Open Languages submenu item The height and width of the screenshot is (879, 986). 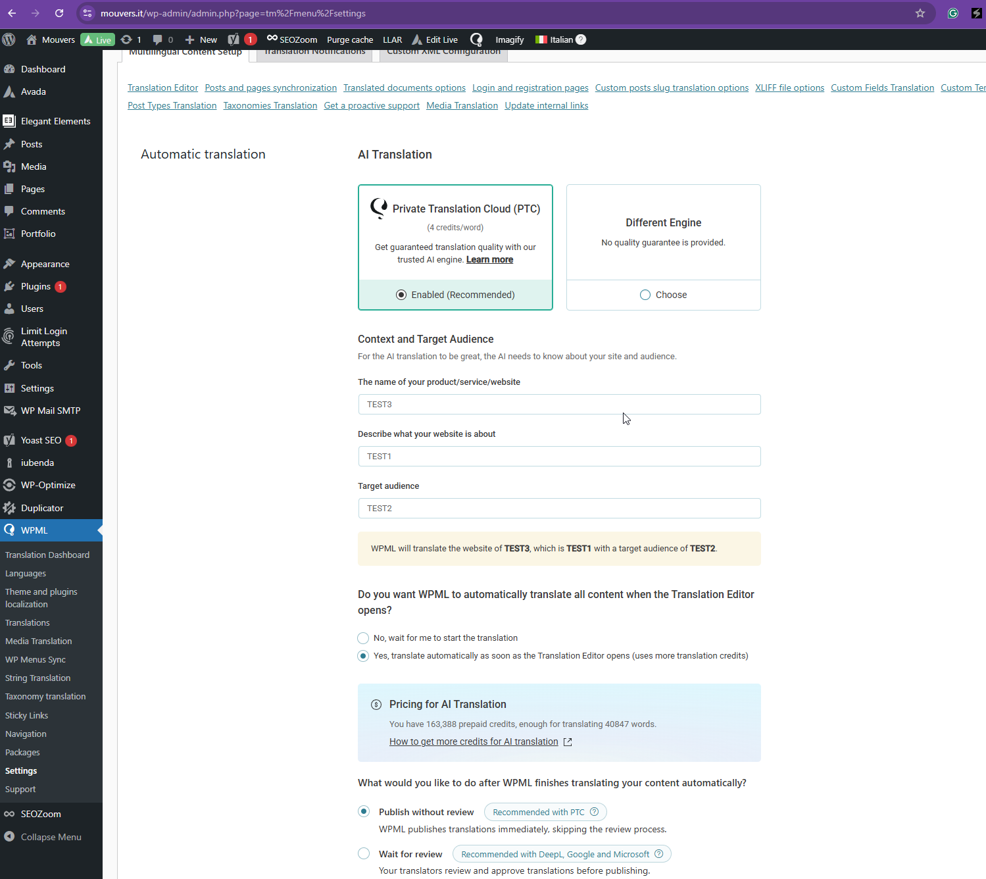point(26,574)
